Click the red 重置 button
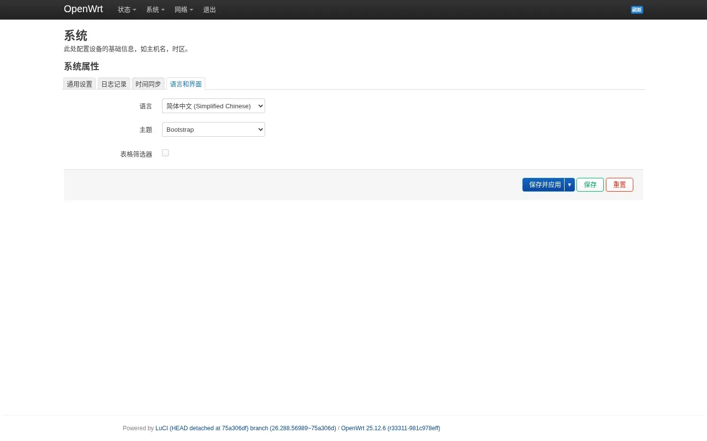 tap(620, 185)
